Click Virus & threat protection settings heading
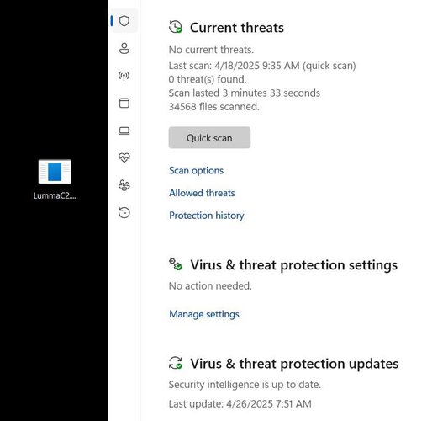Image resolution: width=427 pixels, height=421 pixels. coord(294,265)
